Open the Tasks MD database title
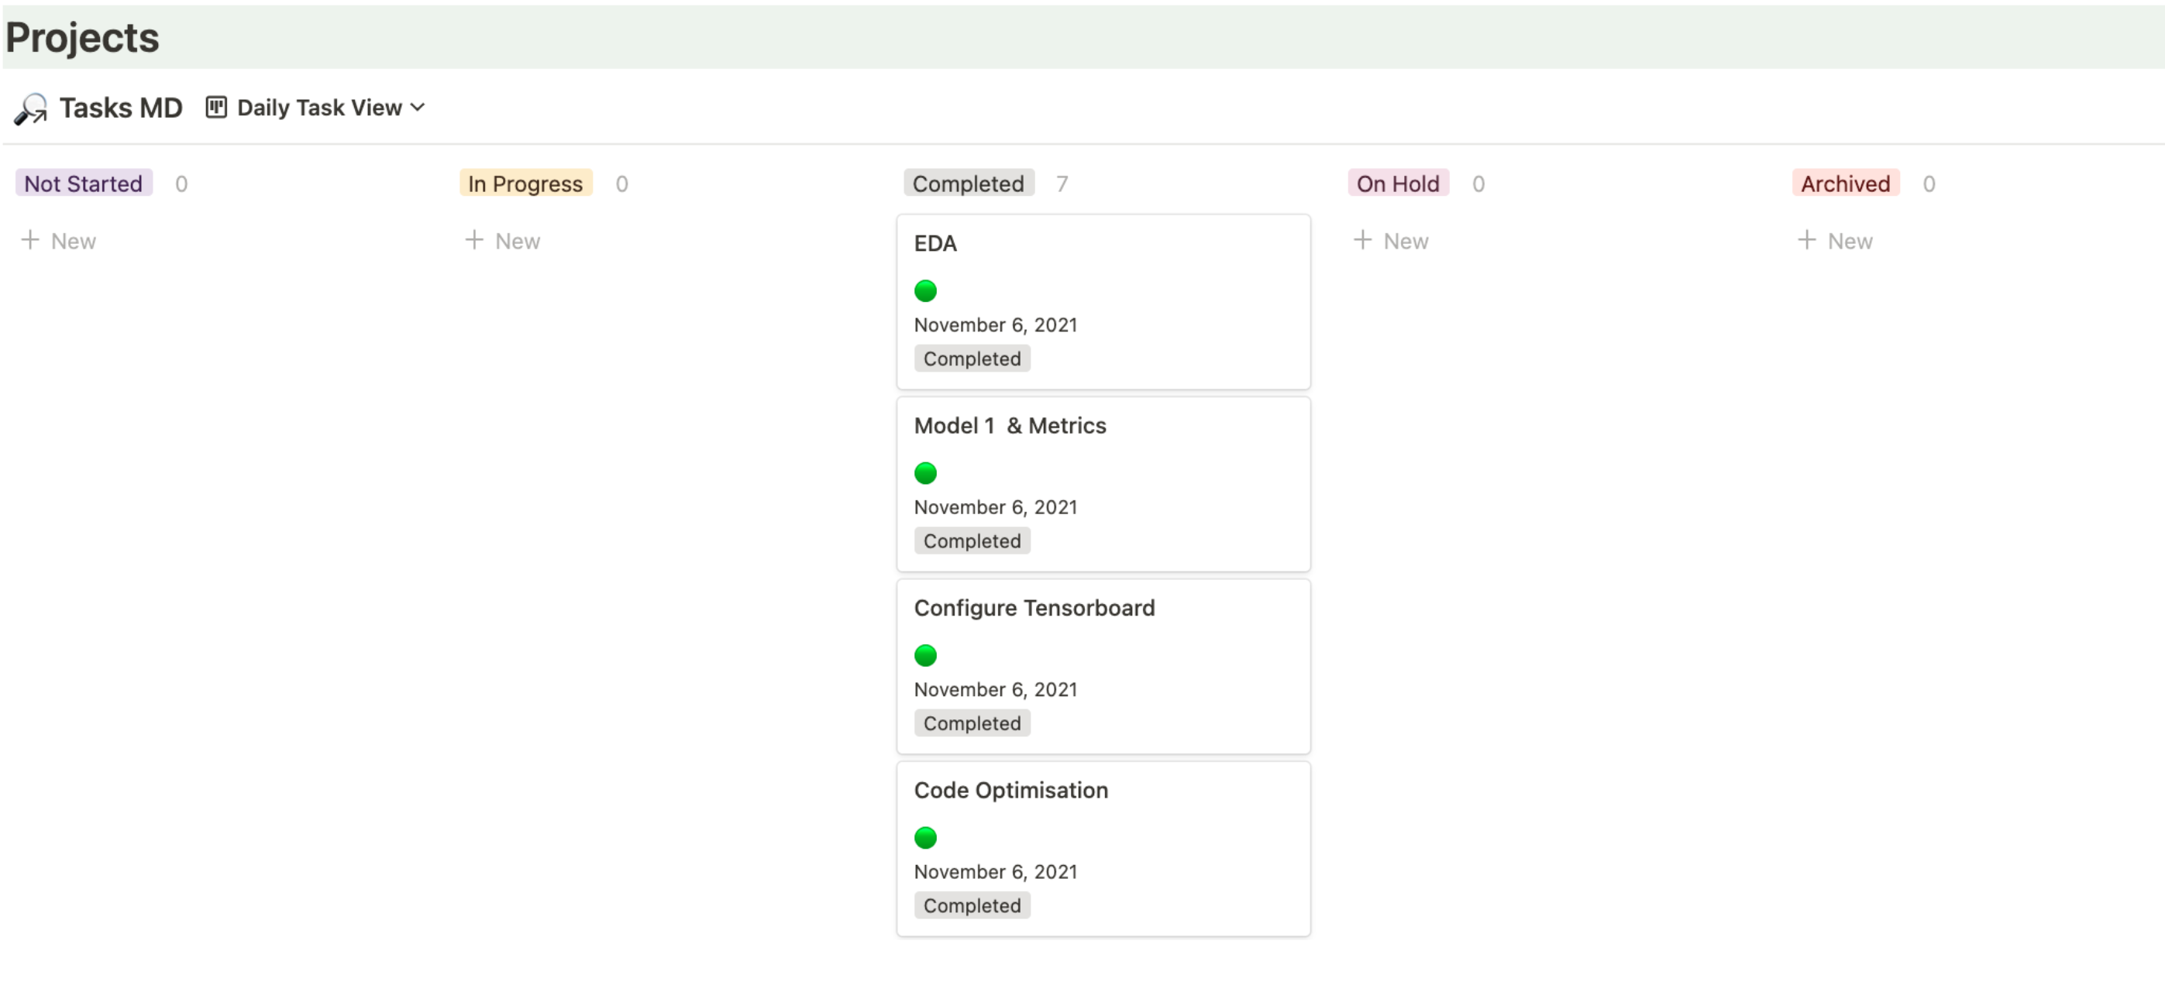This screenshot has width=2165, height=985. tap(120, 108)
